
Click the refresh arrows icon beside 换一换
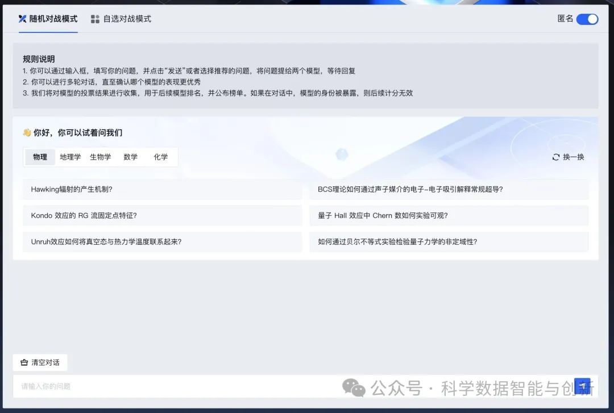[556, 157]
